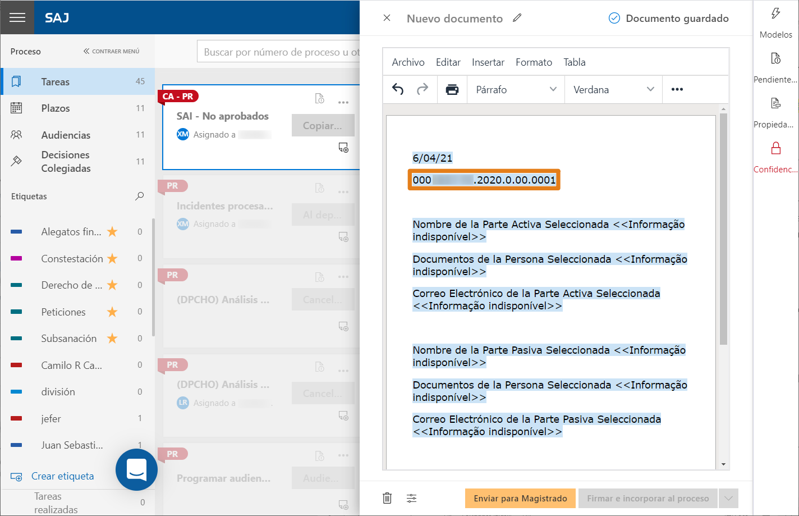Open the Verdana font dropdown

(613, 89)
